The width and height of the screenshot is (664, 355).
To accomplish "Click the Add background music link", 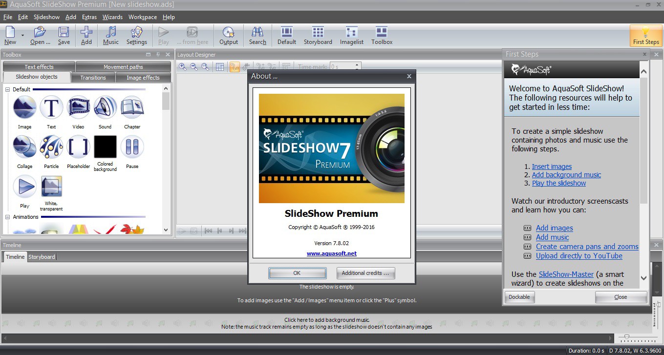I will pos(566,175).
